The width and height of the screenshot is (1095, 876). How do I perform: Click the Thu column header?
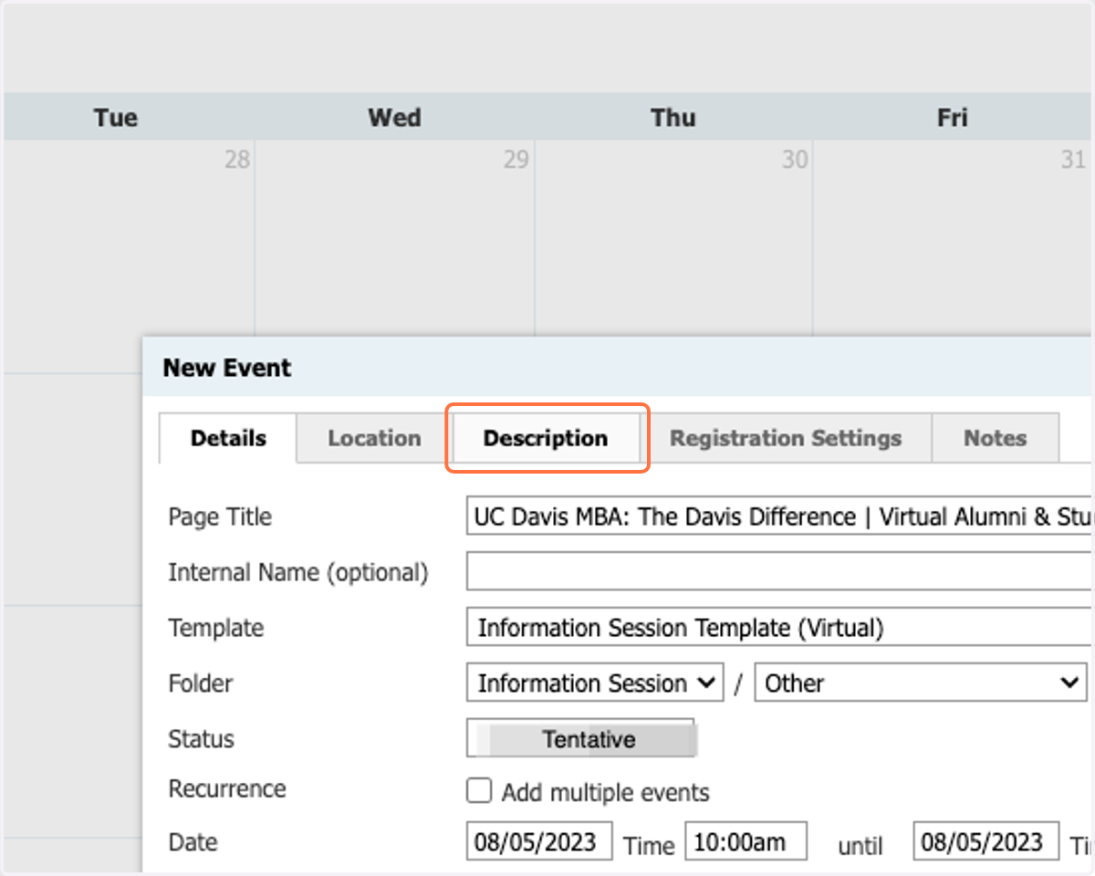pos(673,117)
